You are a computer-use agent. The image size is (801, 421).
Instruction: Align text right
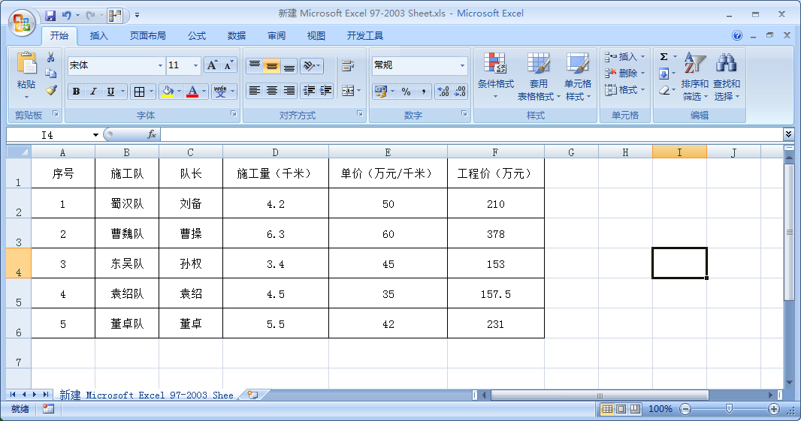point(289,91)
